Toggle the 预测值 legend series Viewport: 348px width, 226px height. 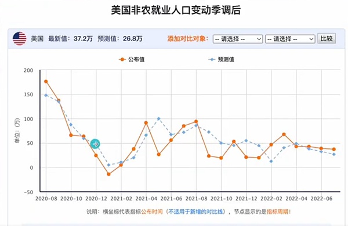tap(222, 60)
